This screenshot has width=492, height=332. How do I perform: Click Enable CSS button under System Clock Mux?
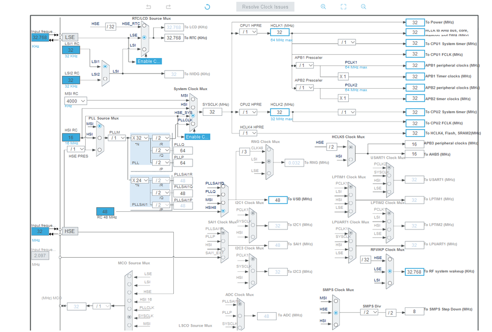tap(197, 137)
